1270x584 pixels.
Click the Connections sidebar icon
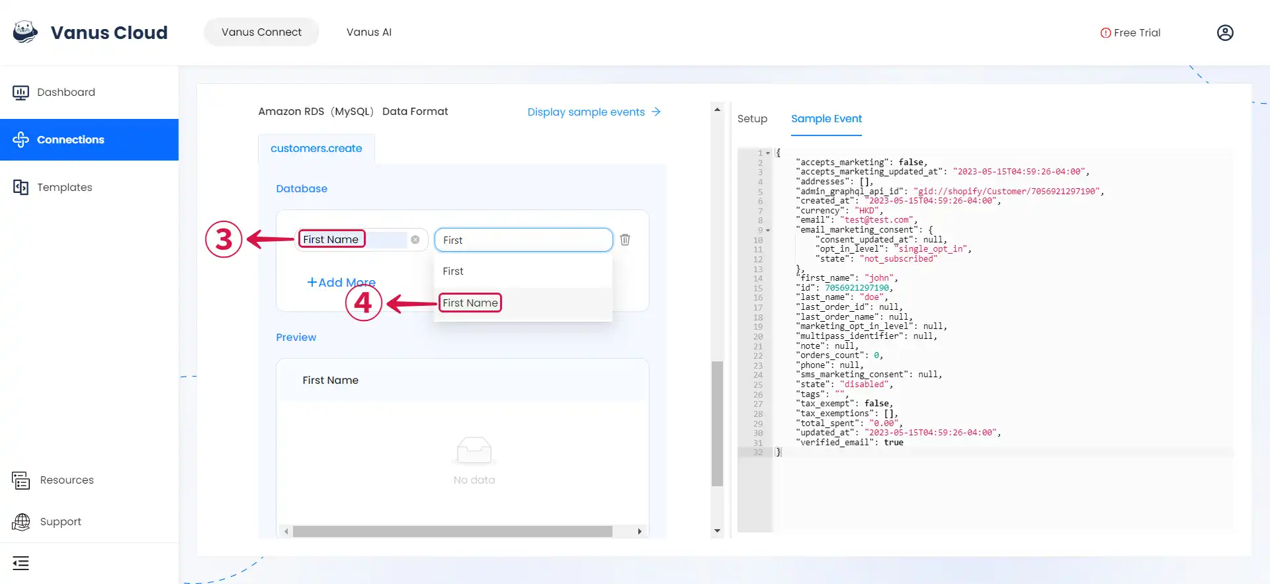pyautogui.click(x=21, y=139)
